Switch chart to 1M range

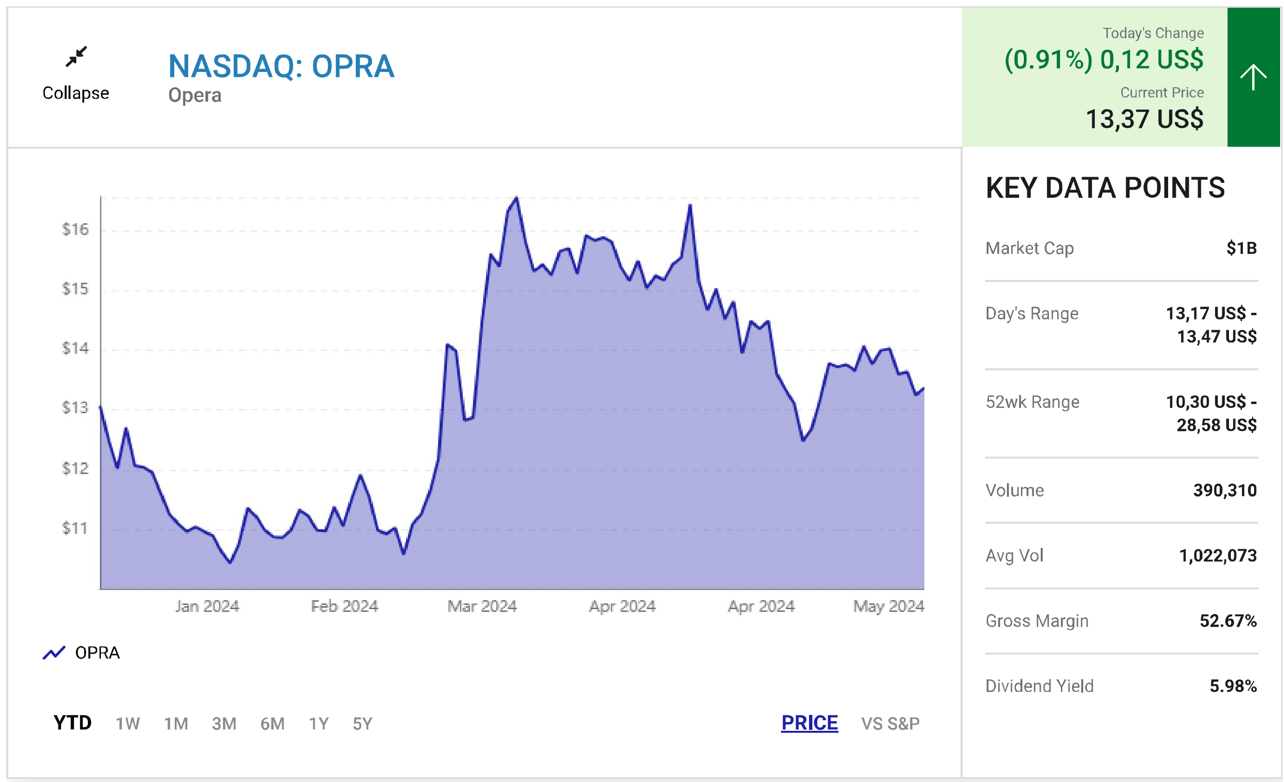[x=176, y=724]
